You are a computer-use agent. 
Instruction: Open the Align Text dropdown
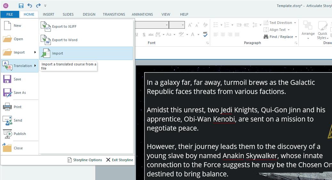tap(277, 30)
